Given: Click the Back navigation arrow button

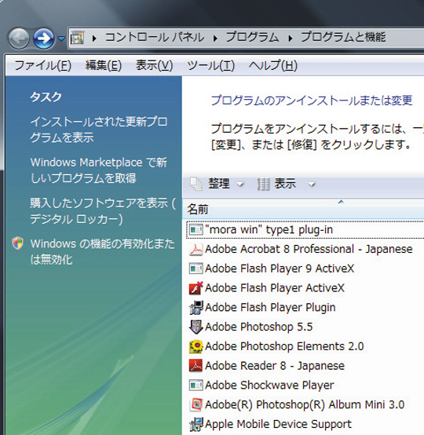Looking at the screenshot, I should (x=19, y=38).
